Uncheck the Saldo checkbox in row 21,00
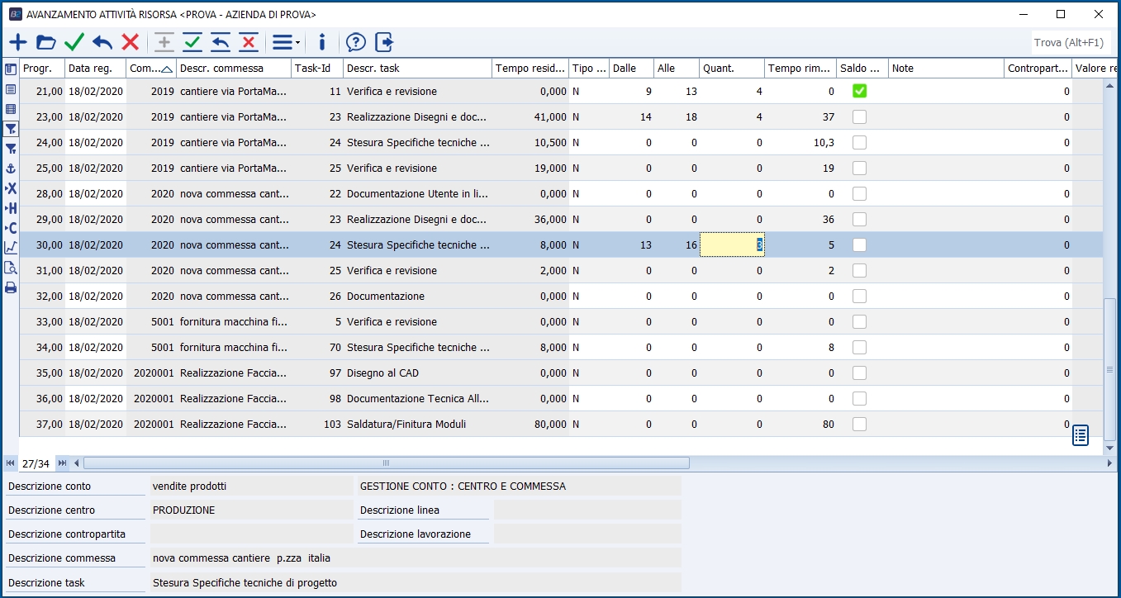The height and width of the screenshot is (598, 1121). pyautogui.click(x=860, y=91)
